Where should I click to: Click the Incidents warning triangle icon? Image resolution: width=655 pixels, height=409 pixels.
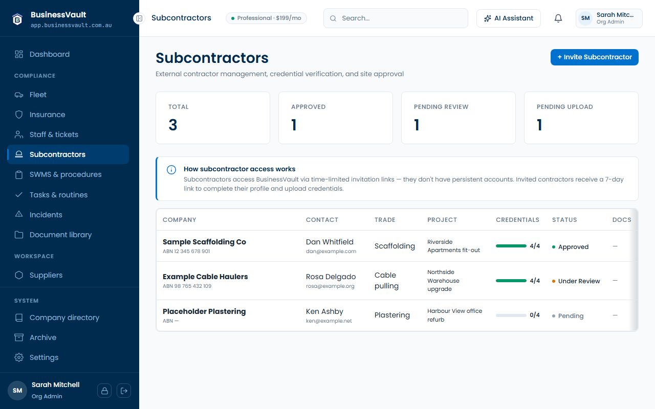tap(19, 215)
